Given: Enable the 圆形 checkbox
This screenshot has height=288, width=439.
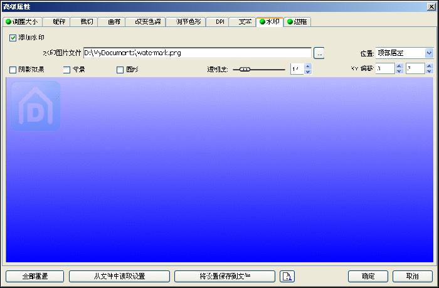Looking at the screenshot, I should (120, 70).
